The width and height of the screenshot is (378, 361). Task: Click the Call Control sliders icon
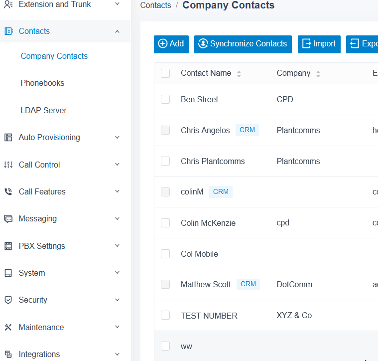click(8, 165)
